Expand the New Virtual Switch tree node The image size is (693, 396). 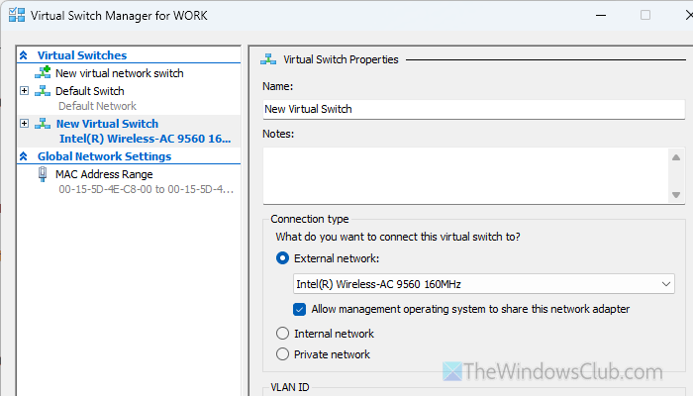point(25,124)
